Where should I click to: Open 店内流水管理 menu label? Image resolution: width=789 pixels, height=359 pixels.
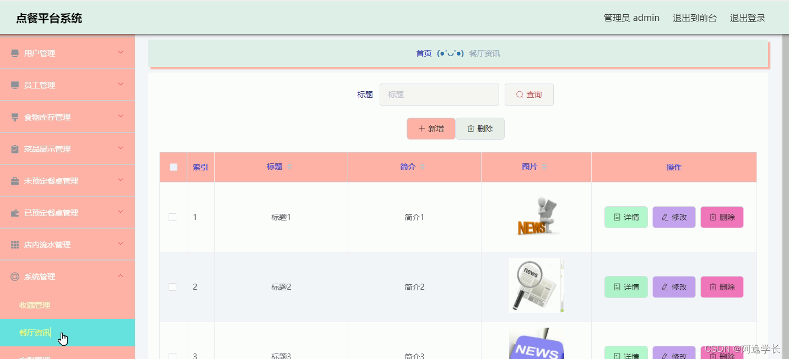[x=47, y=245]
